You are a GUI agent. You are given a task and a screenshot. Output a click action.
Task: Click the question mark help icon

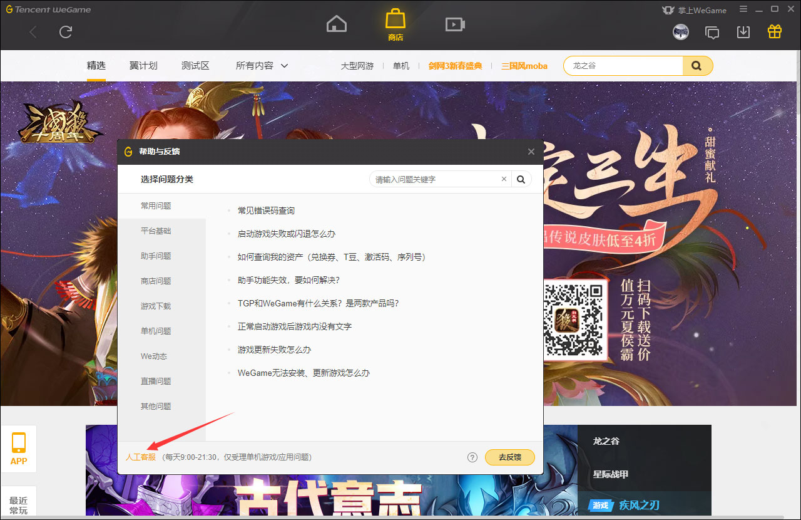coord(472,457)
